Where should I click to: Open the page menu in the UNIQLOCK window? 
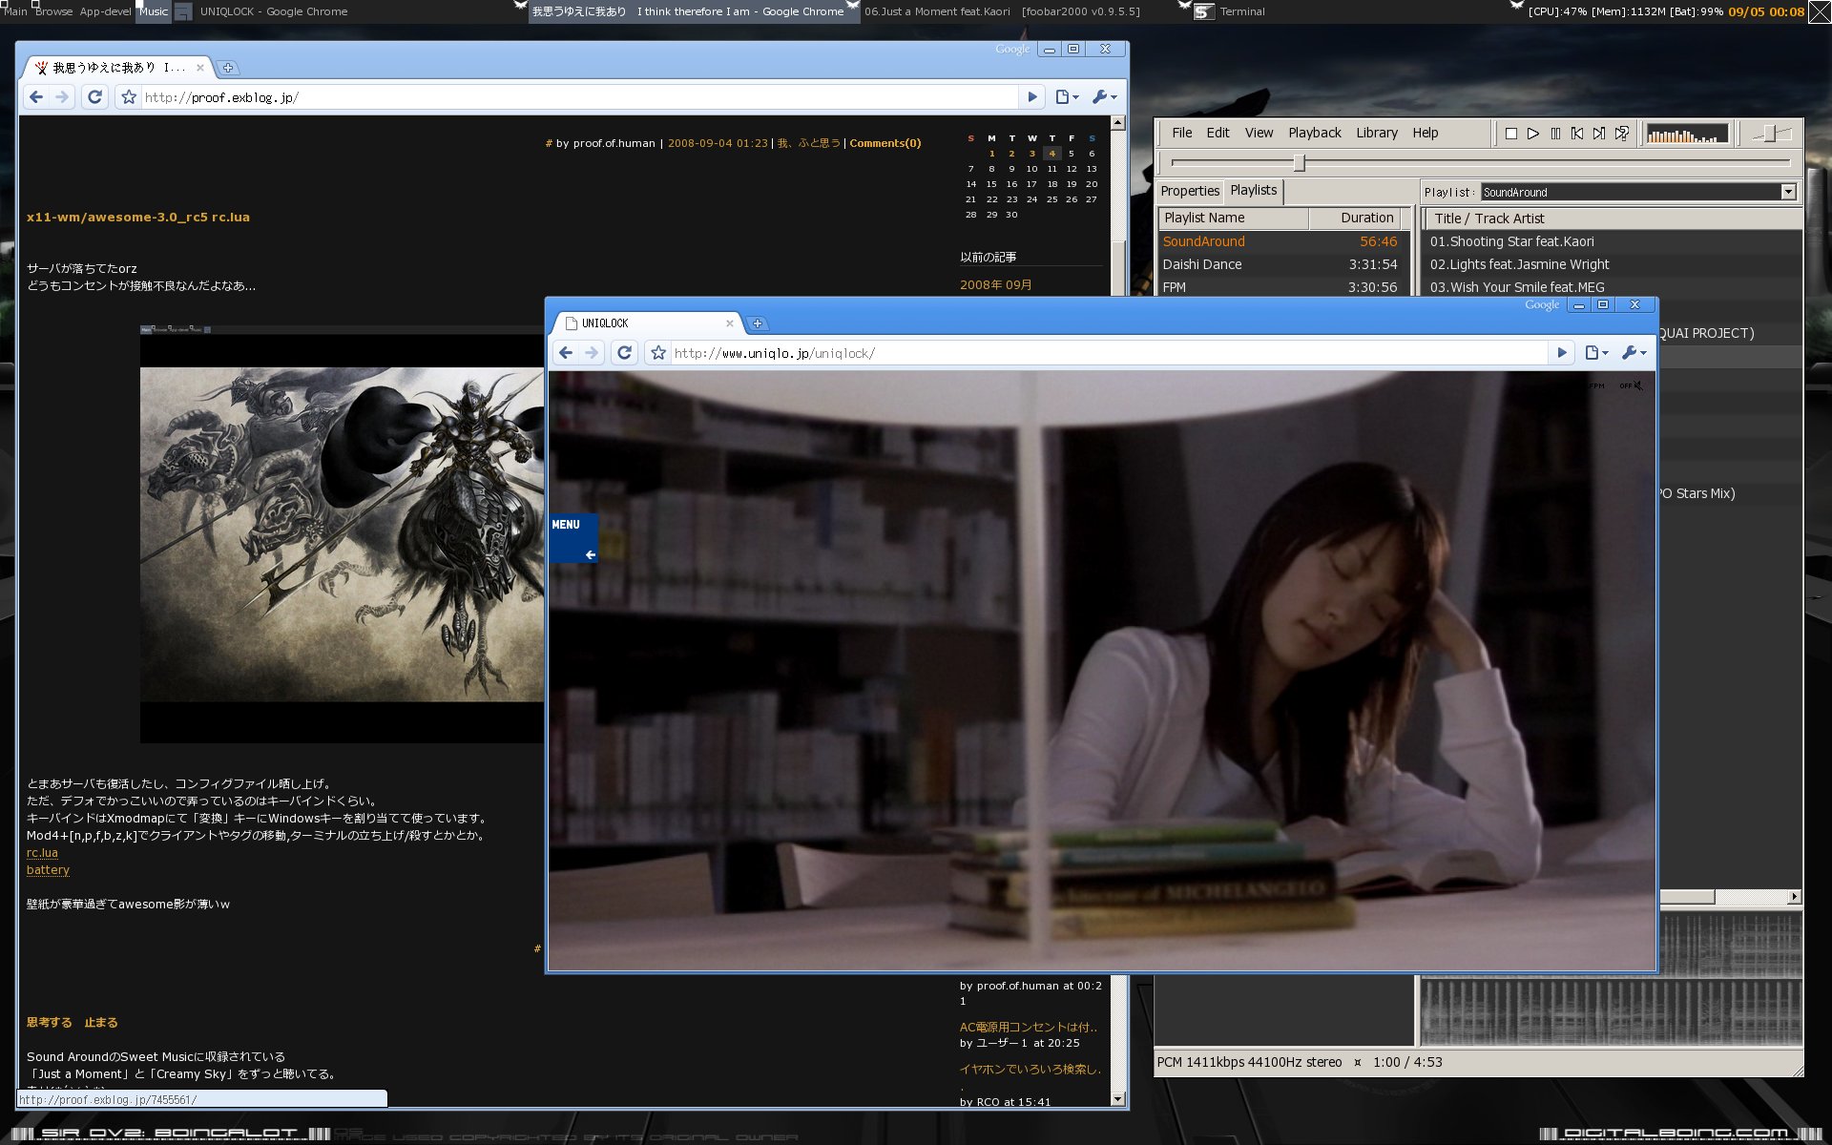[x=1596, y=353]
